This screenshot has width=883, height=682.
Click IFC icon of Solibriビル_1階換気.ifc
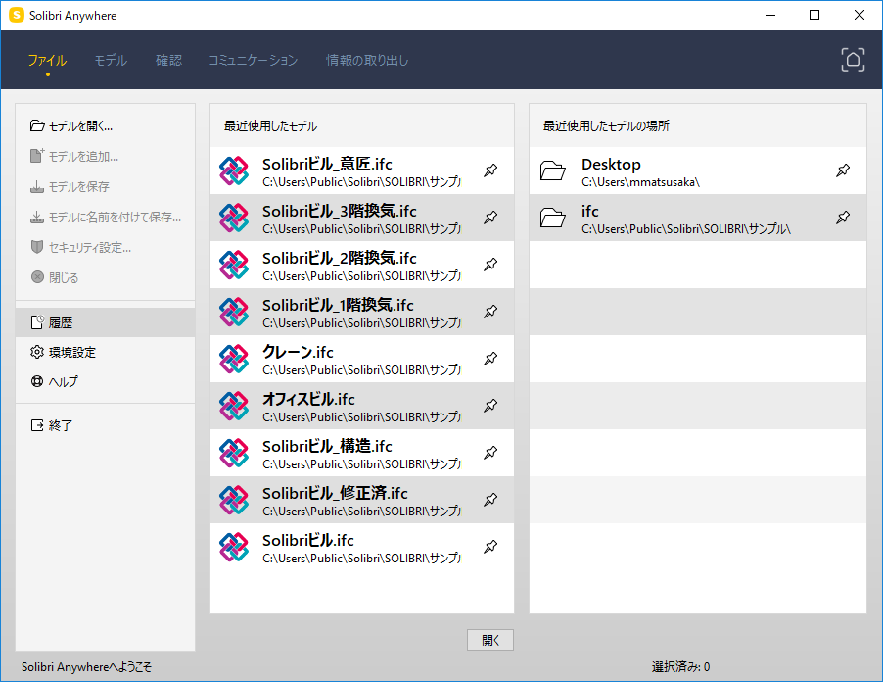click(234, 312)
